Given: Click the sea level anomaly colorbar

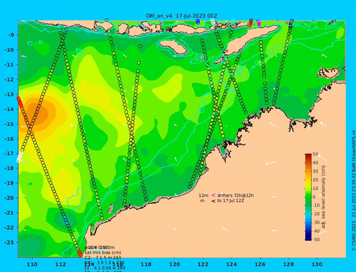Looking at the screenshot, I should [308, 197].
